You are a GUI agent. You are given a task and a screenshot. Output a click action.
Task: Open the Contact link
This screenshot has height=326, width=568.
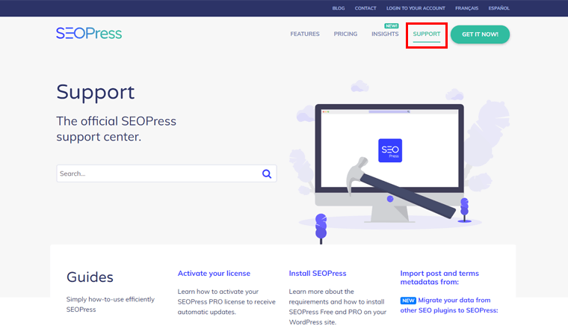click(x=365, y=8)
